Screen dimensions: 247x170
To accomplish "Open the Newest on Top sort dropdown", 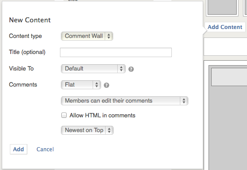I will click(87, 130).
